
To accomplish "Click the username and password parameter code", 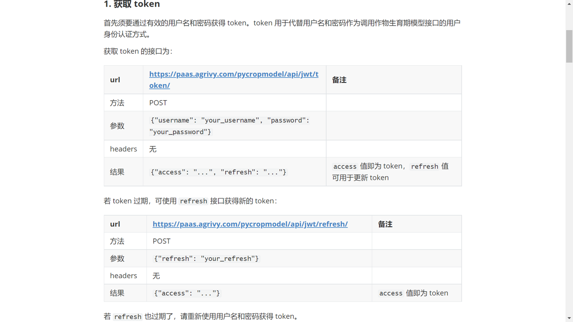I will [x=230, y=126].
